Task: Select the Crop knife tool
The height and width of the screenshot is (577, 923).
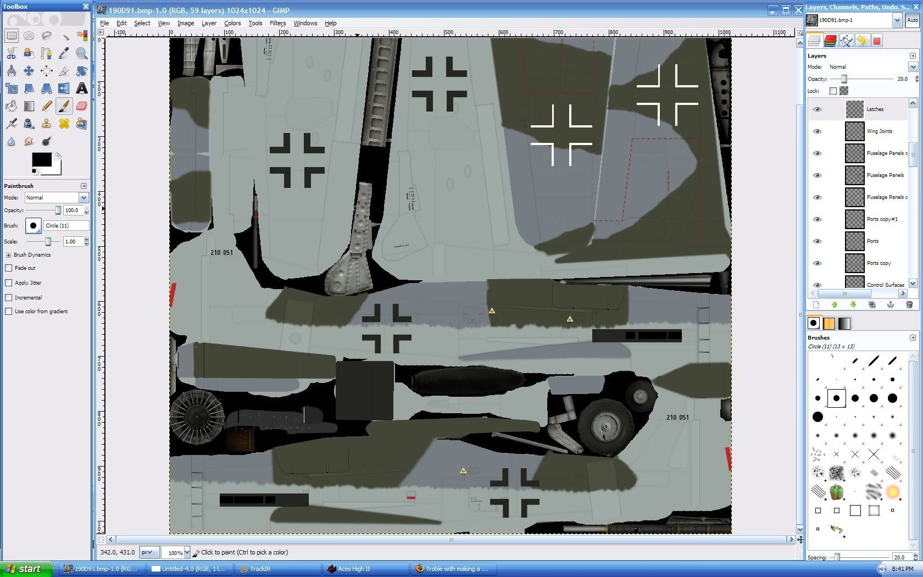Action: pyautogui.click(x=64, y=71)
